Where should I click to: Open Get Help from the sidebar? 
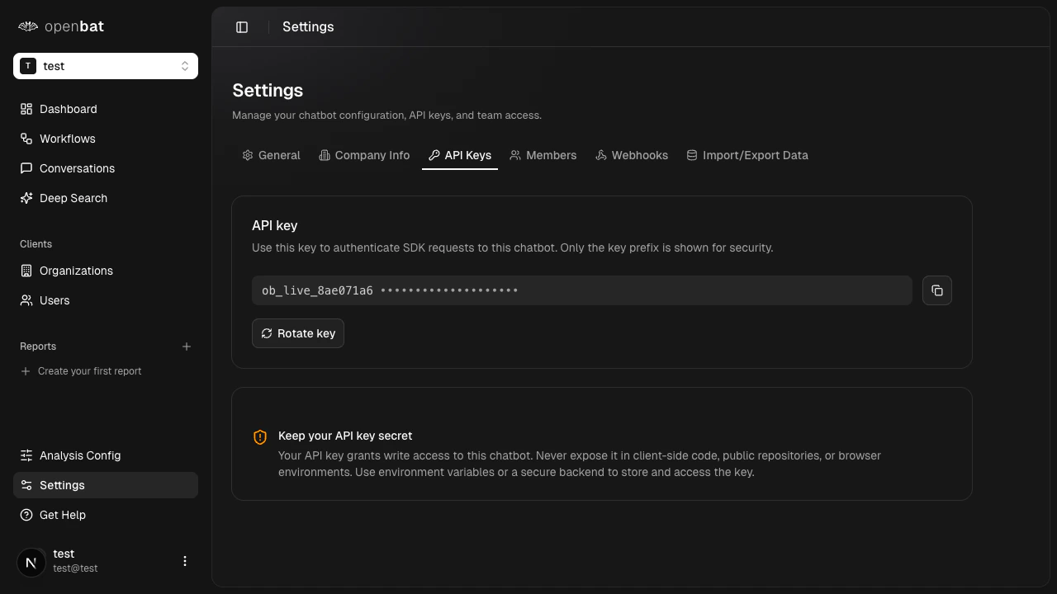[63, 515]
